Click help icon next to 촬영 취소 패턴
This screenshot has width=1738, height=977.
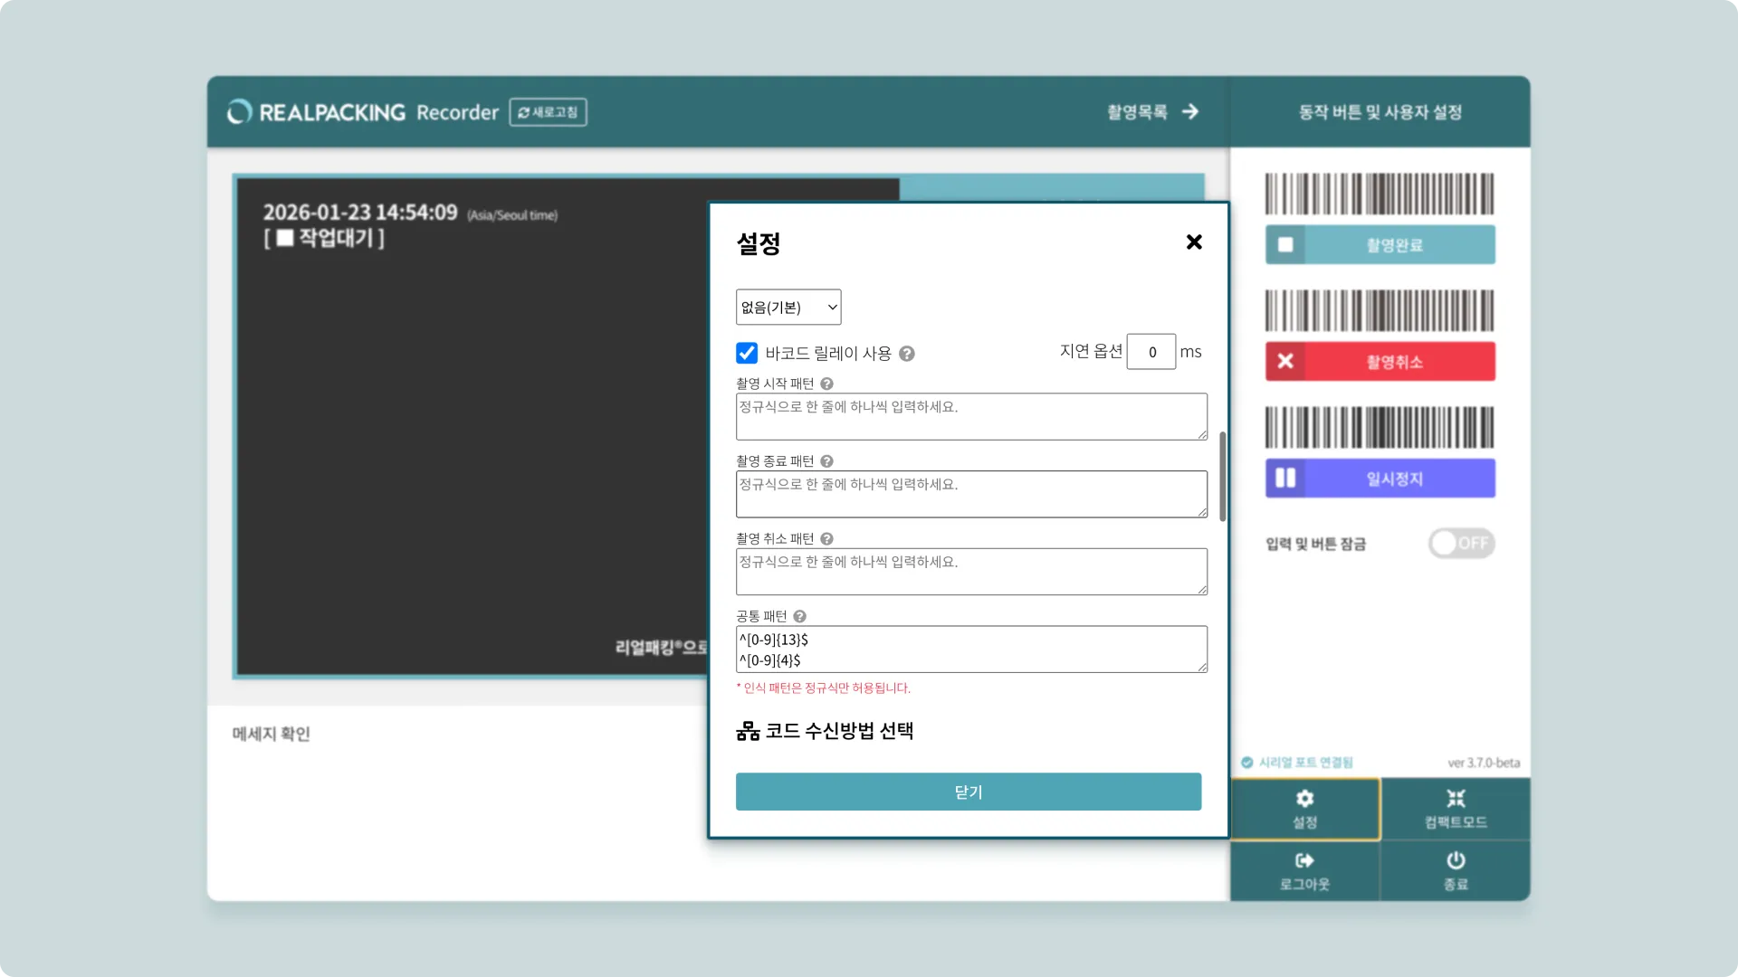tap(826, 539)
